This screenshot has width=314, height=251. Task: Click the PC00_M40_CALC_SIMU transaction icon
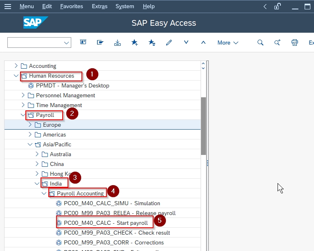click(59, 204)
